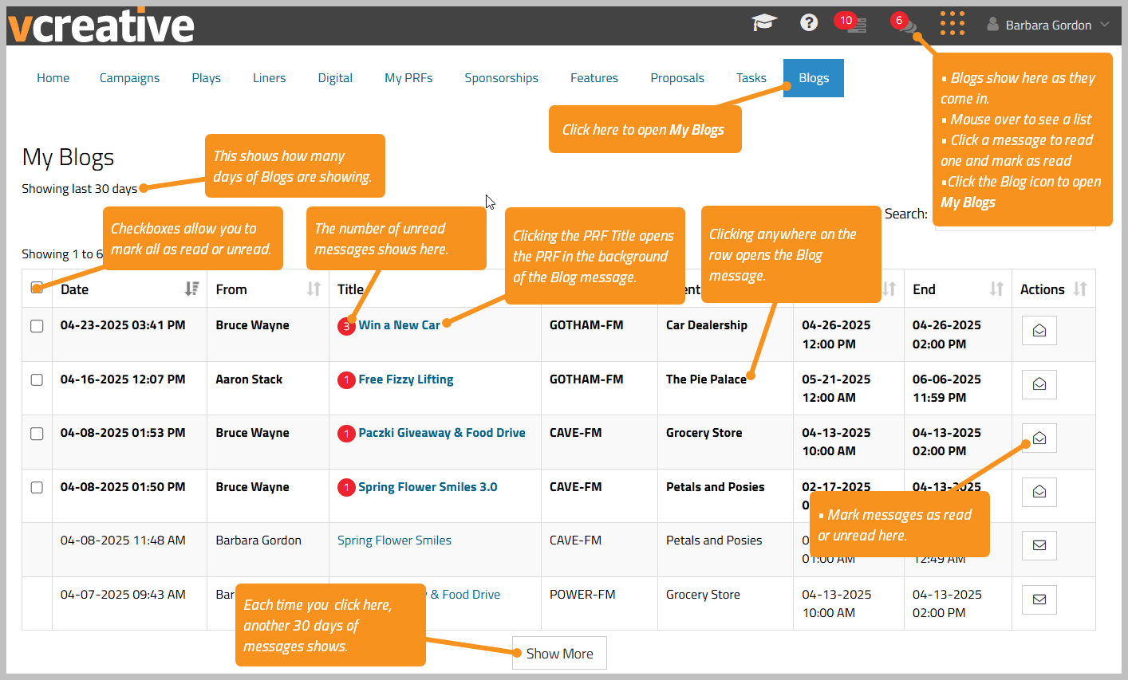
Task: Open the orange apps grid icon
Action: [x=952, y=23]
